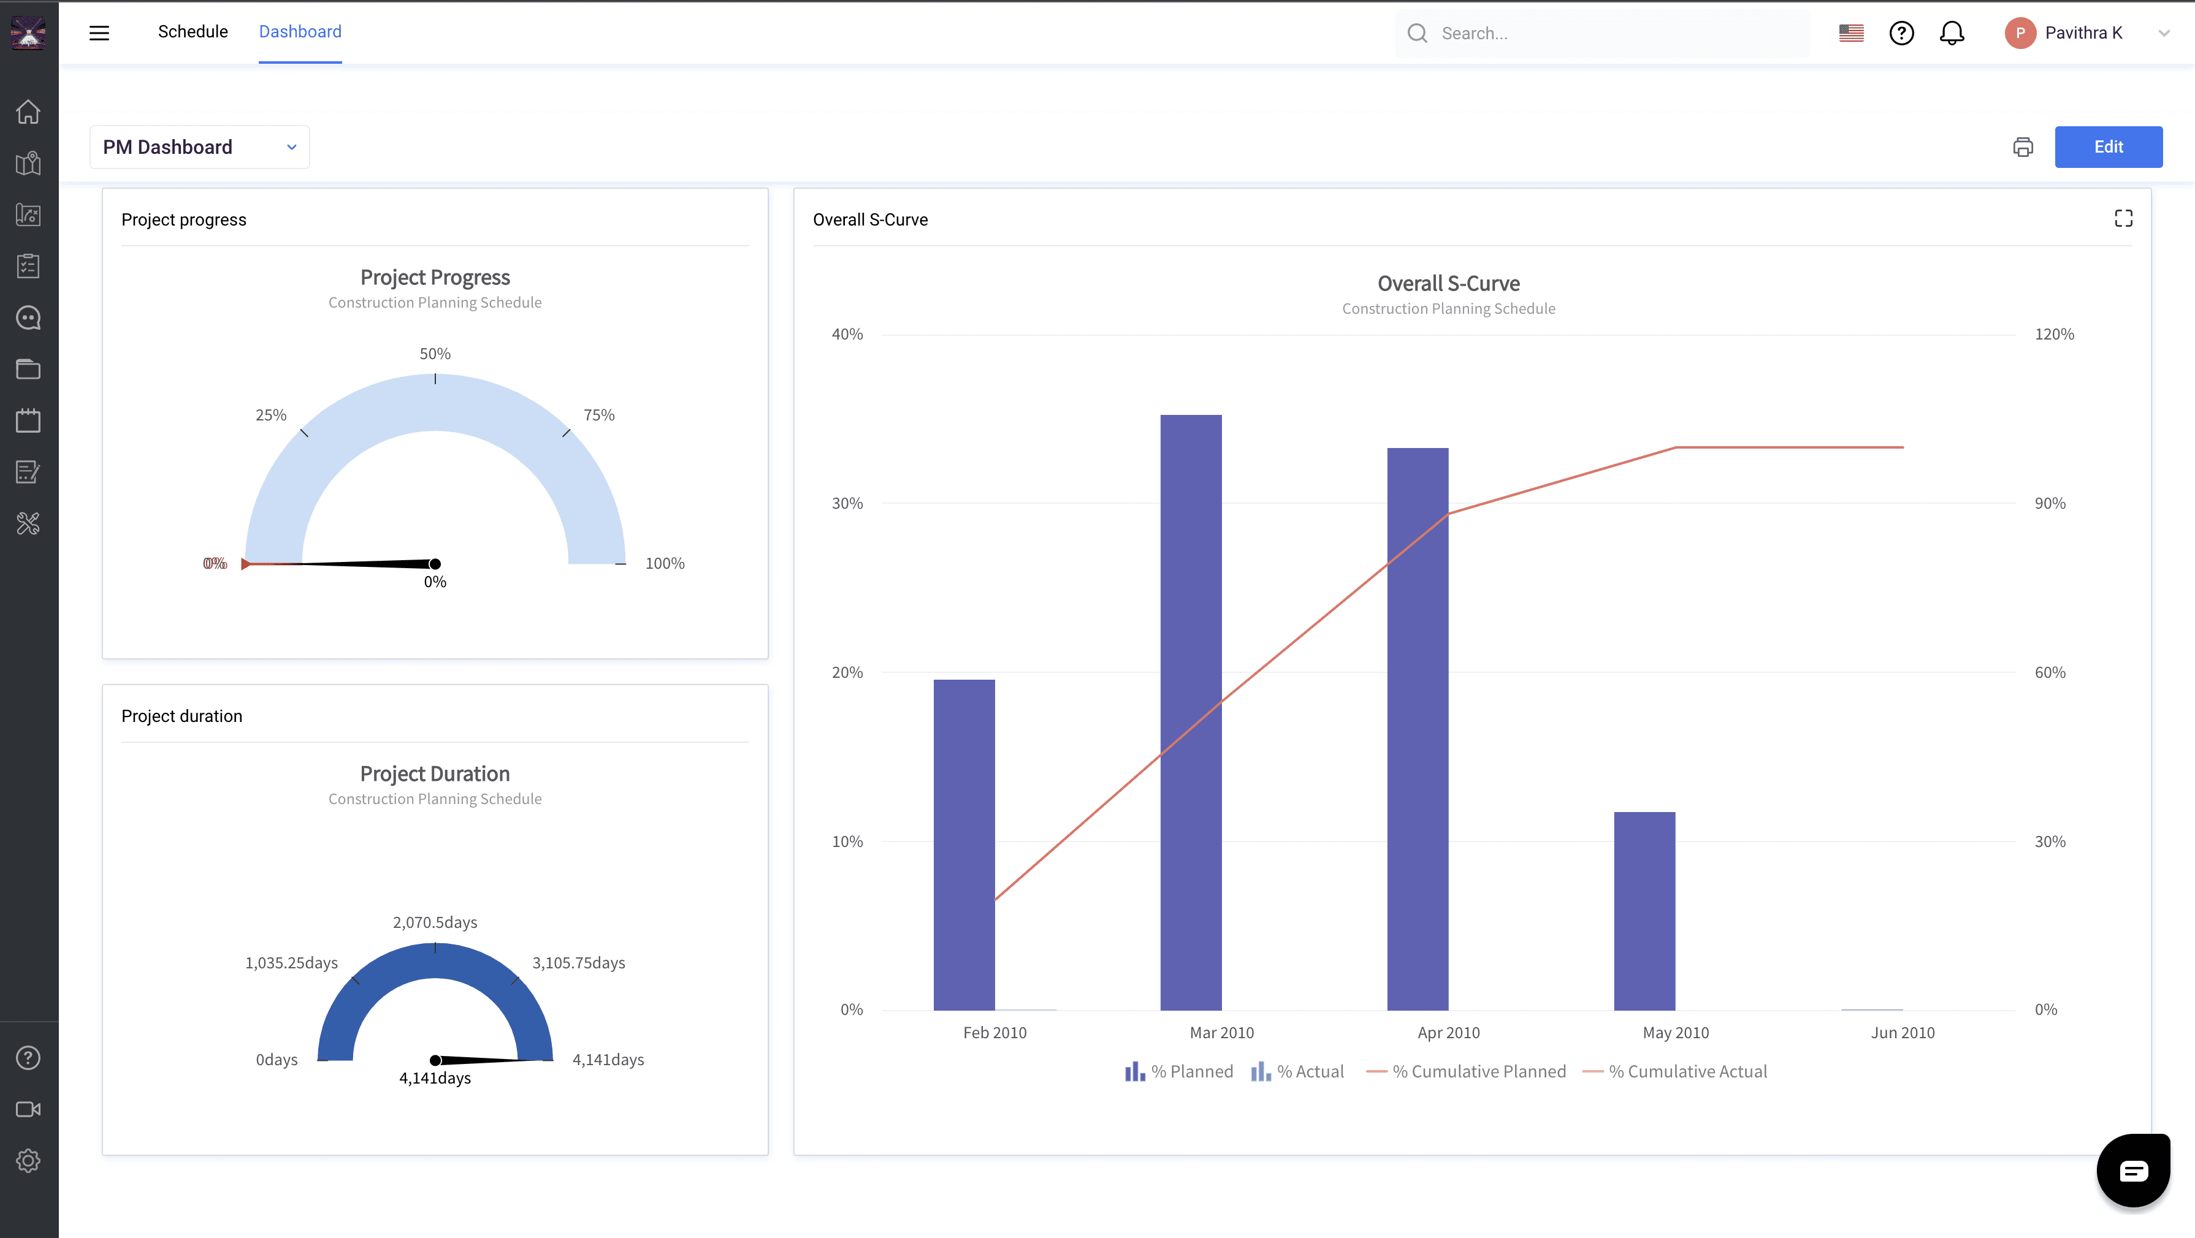This screenshot has width=2195, height=1238.
Task: Click the 2,070.5days gauge label
Action: point(435,922)
